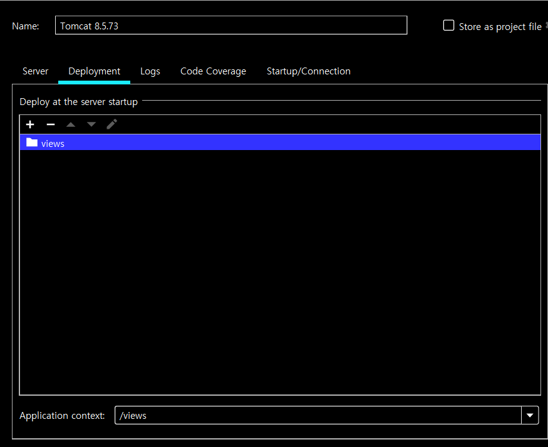Add a deployment artifact with plus icon

[x=30, y=124]
